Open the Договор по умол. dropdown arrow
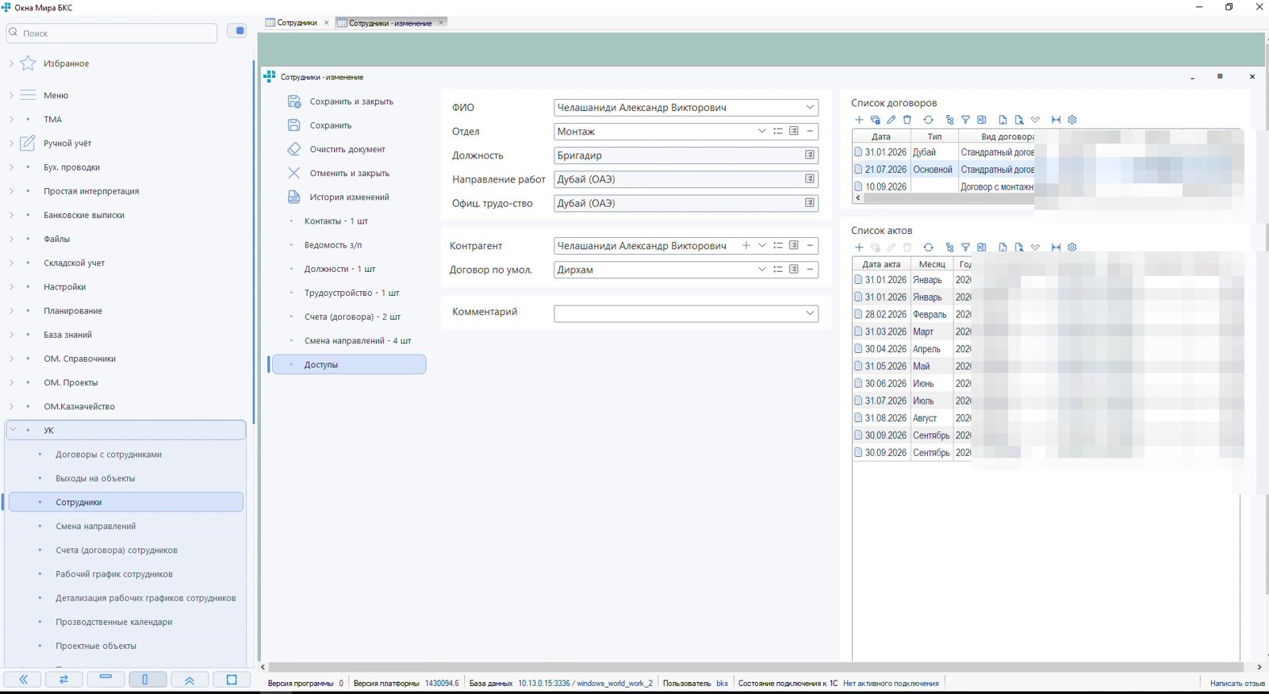The height and width of the screenshot is (694, 1269). pos(761,270)
